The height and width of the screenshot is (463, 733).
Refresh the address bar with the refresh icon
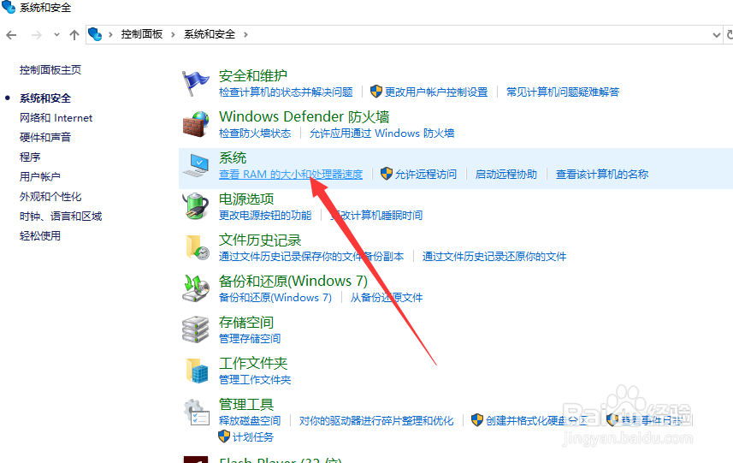tap(729, 34)
